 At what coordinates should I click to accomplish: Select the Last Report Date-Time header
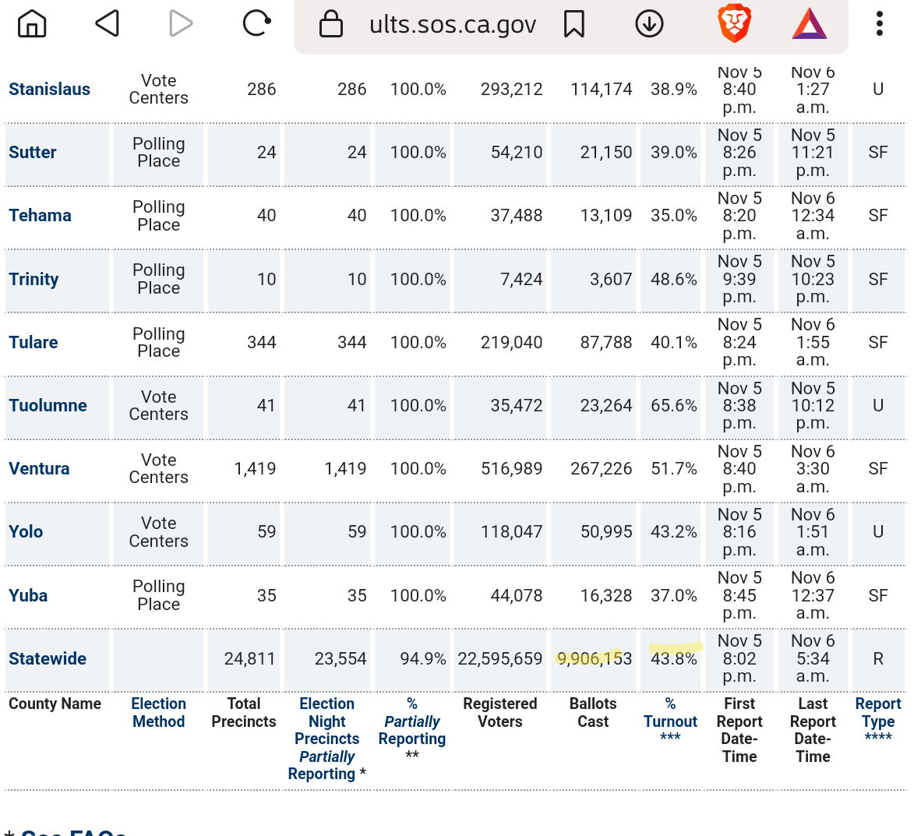tap(813, 730)
